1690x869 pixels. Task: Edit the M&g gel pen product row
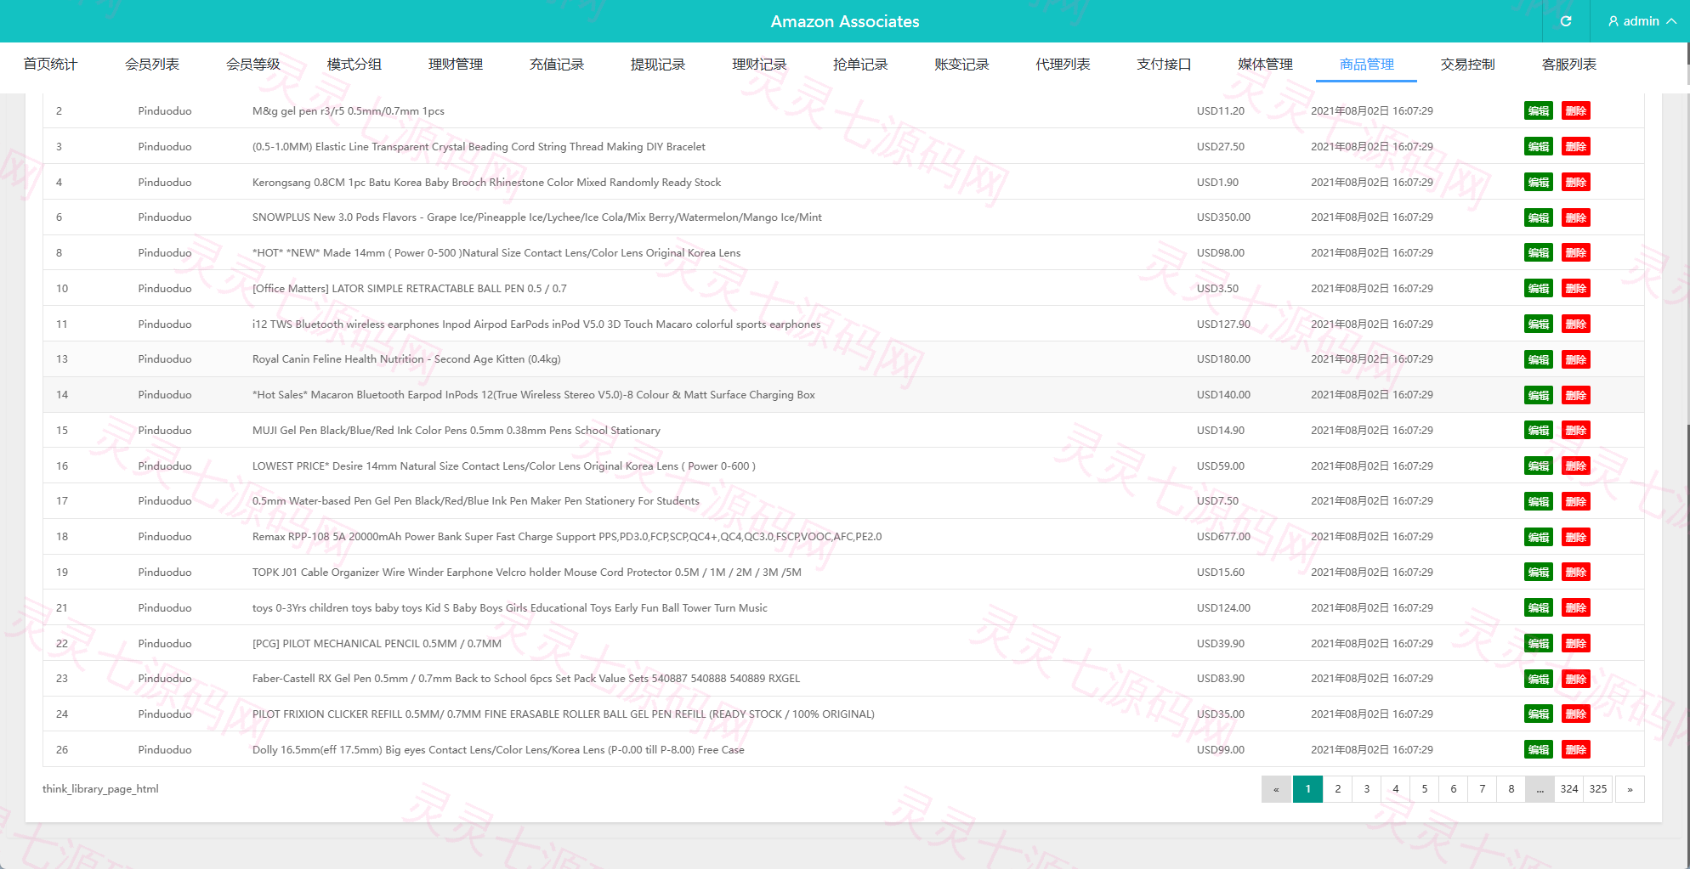click(x=1538, y=111)
